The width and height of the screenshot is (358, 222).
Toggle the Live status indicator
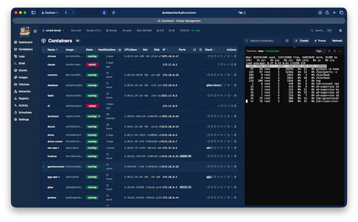click(196, 30)
